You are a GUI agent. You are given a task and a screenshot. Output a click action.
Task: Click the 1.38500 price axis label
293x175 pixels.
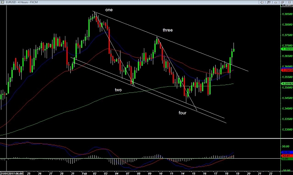click(287, 14)
